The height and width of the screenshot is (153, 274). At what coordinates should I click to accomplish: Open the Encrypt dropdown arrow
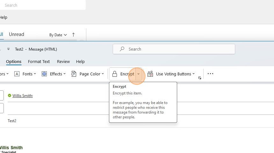click(138, 74)
